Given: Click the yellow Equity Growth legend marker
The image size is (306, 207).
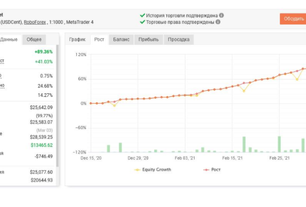Looking at the screenshot, I should [137, 169].
